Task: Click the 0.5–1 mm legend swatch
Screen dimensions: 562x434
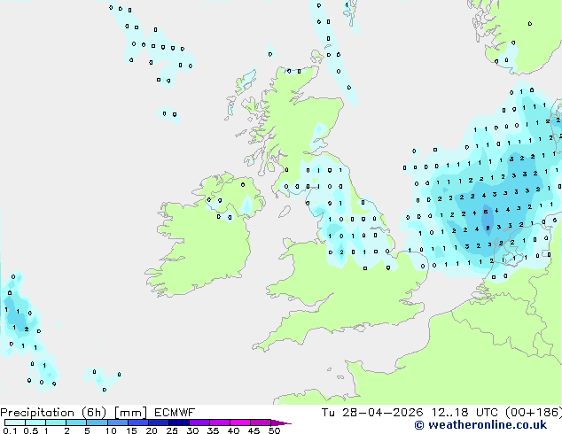Action: coord(35,422)
